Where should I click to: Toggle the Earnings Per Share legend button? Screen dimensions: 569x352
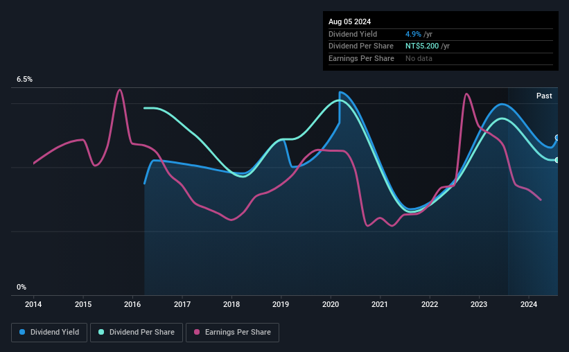232,333
